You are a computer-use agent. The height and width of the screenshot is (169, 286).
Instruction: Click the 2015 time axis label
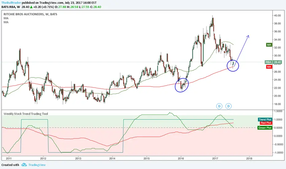147,159
